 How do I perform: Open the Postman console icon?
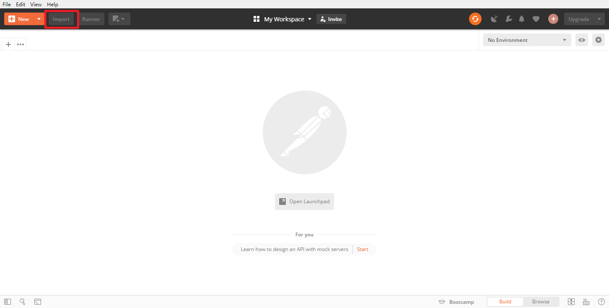[38, 302]
